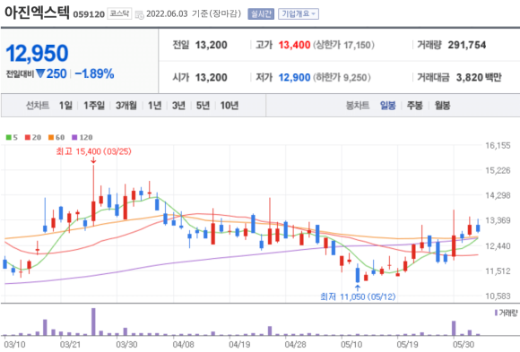Click the current price 12,950
Image resolution: width=520 pixels, height=352 pixels.
[37, 53]
